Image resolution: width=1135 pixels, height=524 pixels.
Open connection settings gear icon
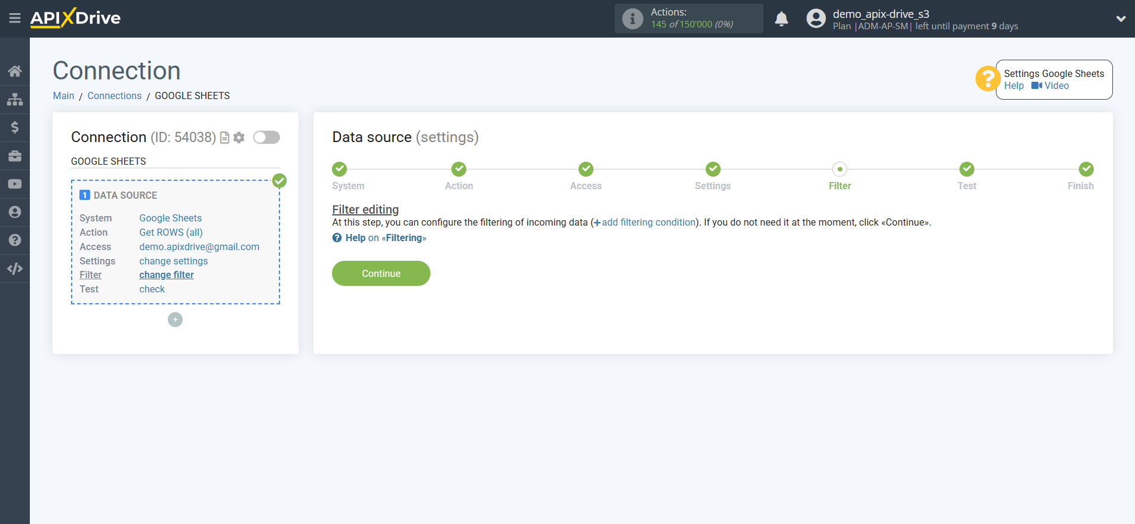point(239,138)
